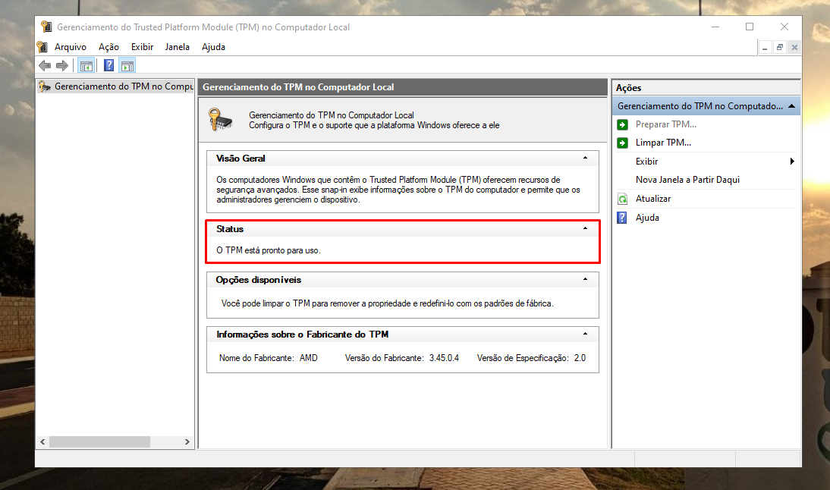
Task: Open the Exibir submenu in the Ações pane
Action: click(646, 162)
